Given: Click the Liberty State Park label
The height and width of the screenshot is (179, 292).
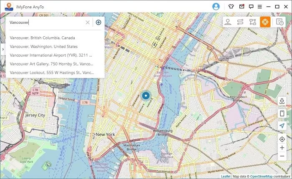Looking at the screenshot, I should click(x=26, y=160).
